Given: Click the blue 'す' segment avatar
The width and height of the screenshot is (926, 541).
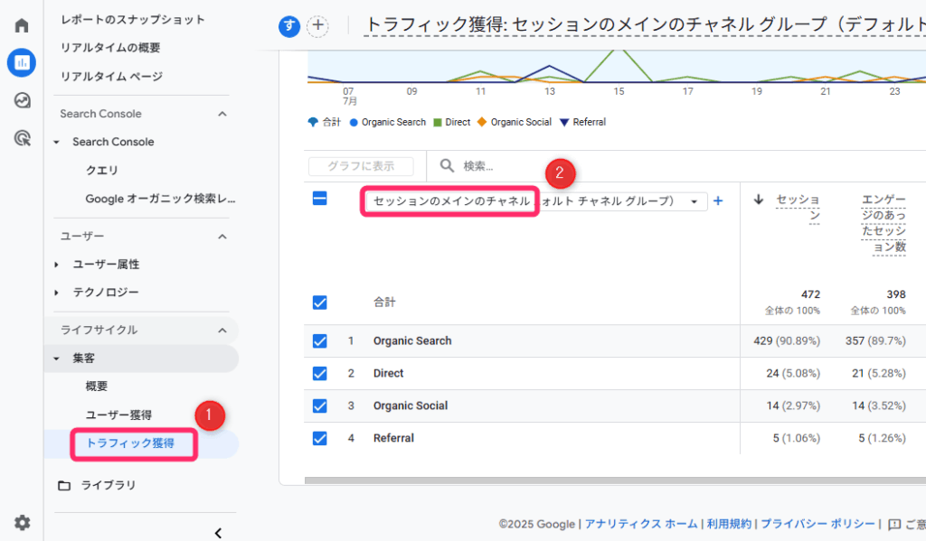Looking at the screenshot, I should 289,26.
